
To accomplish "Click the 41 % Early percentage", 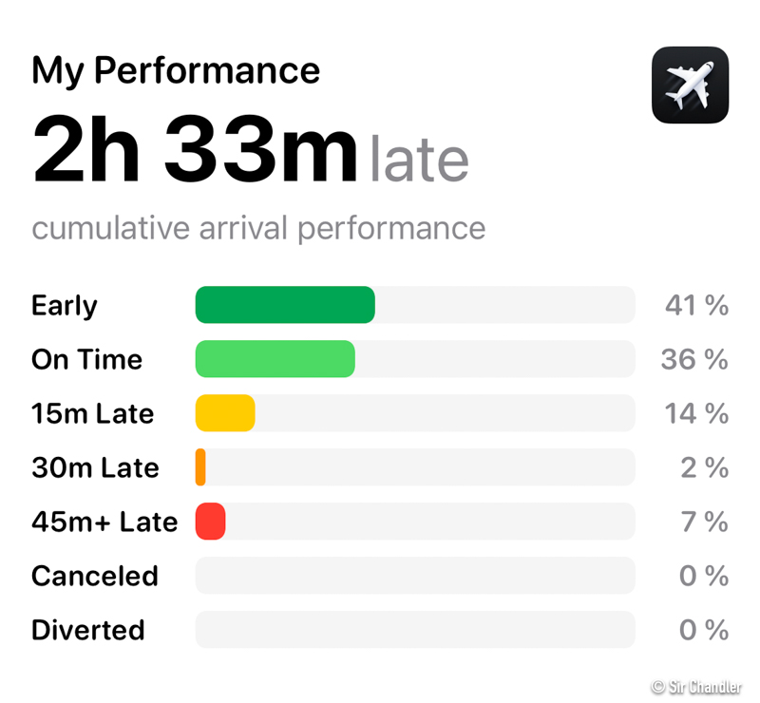I will coord(696,306).
